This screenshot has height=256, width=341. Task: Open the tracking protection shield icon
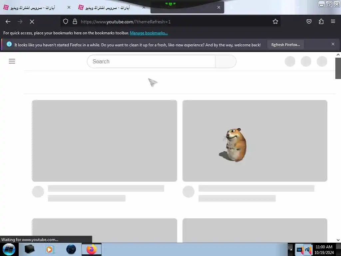point(66,22)
